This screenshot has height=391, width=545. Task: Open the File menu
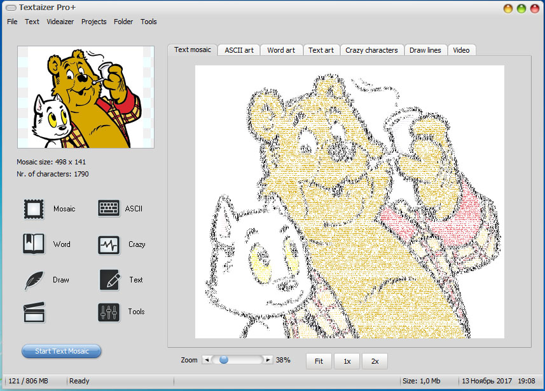pyautogui.click(x=12, y=22)
